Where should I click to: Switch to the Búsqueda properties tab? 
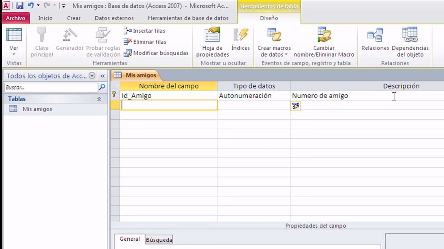tap(159, 240)
